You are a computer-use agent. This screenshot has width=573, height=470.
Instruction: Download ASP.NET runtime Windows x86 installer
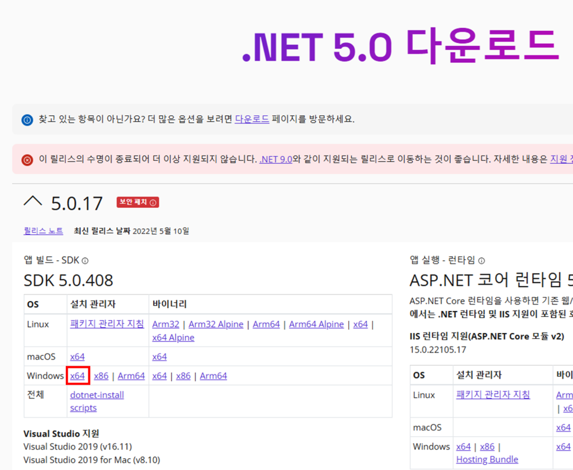point(487,447)
